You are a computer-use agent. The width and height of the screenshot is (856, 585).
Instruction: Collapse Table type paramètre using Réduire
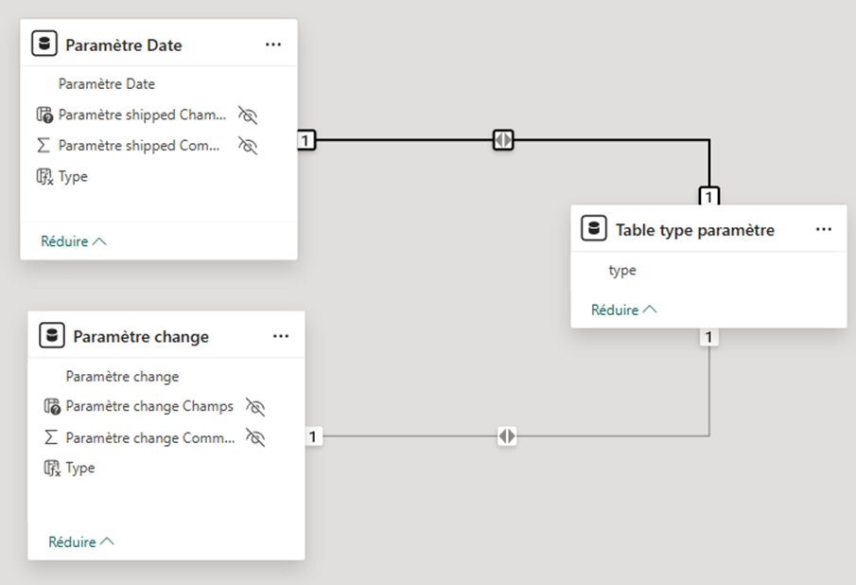(623, 310)
